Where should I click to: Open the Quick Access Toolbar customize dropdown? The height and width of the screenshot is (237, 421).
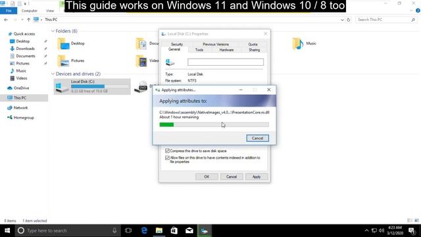point(25,4)
